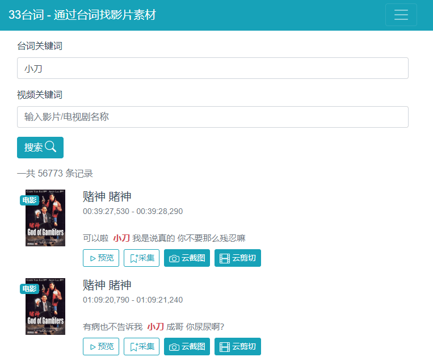
Task: Click the magnifier icon in search button
Action: (51, 147)
